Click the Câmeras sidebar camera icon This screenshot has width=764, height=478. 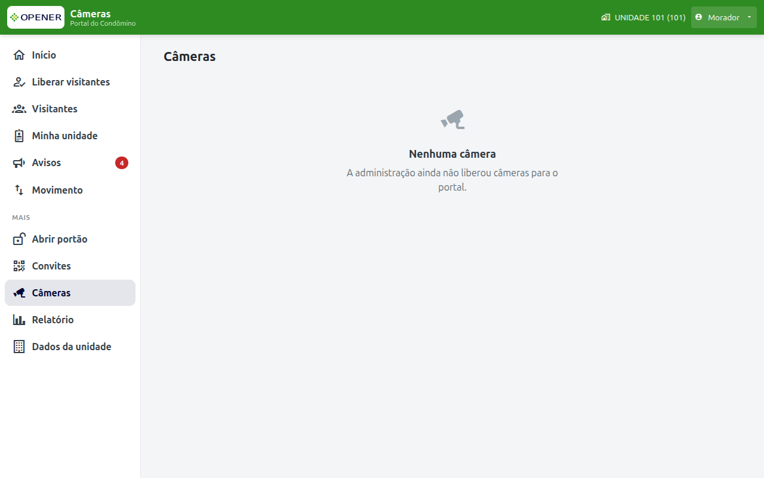19,293
